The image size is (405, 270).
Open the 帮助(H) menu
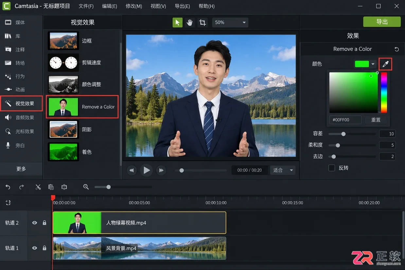click(207, 6)
